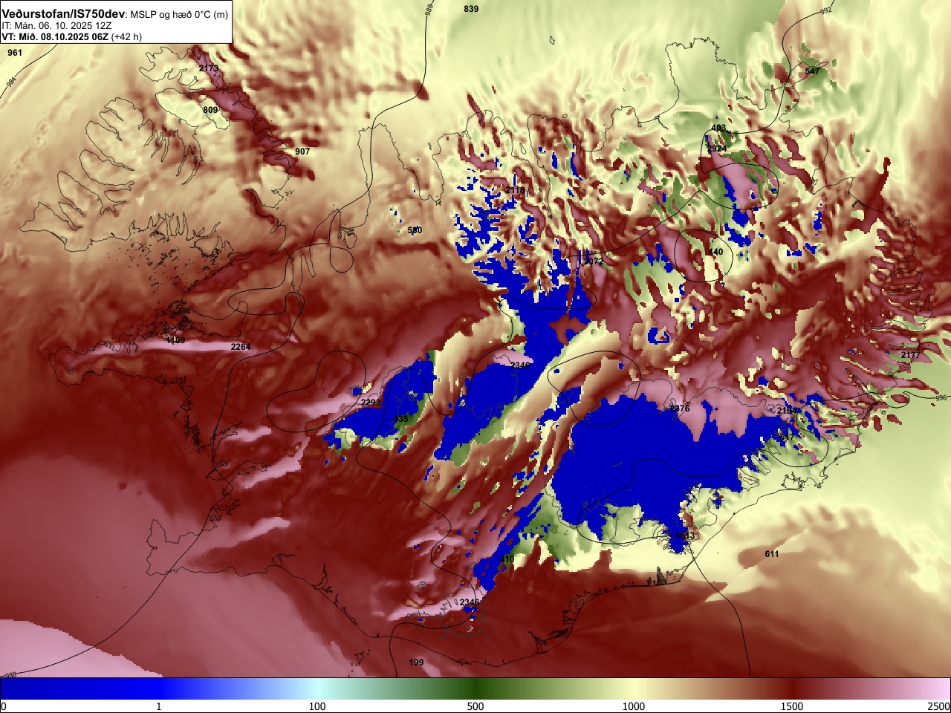Viewport: 951px width, 713px height.
Task: Click the '199' height label
Action: 416,662
